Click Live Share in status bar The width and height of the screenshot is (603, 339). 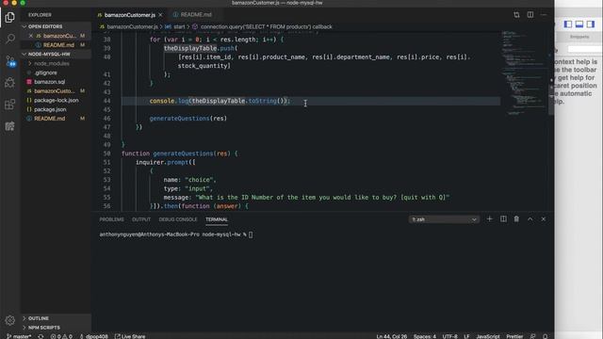pos(130,336)
